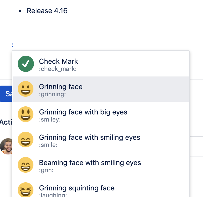Place cursor in the emoji search text
Image resolution: width=203 pixels, height=197 pixels.
pos(12,44)
